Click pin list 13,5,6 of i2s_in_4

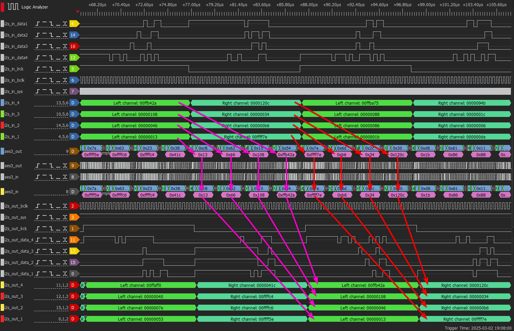[x=62, y=103]
